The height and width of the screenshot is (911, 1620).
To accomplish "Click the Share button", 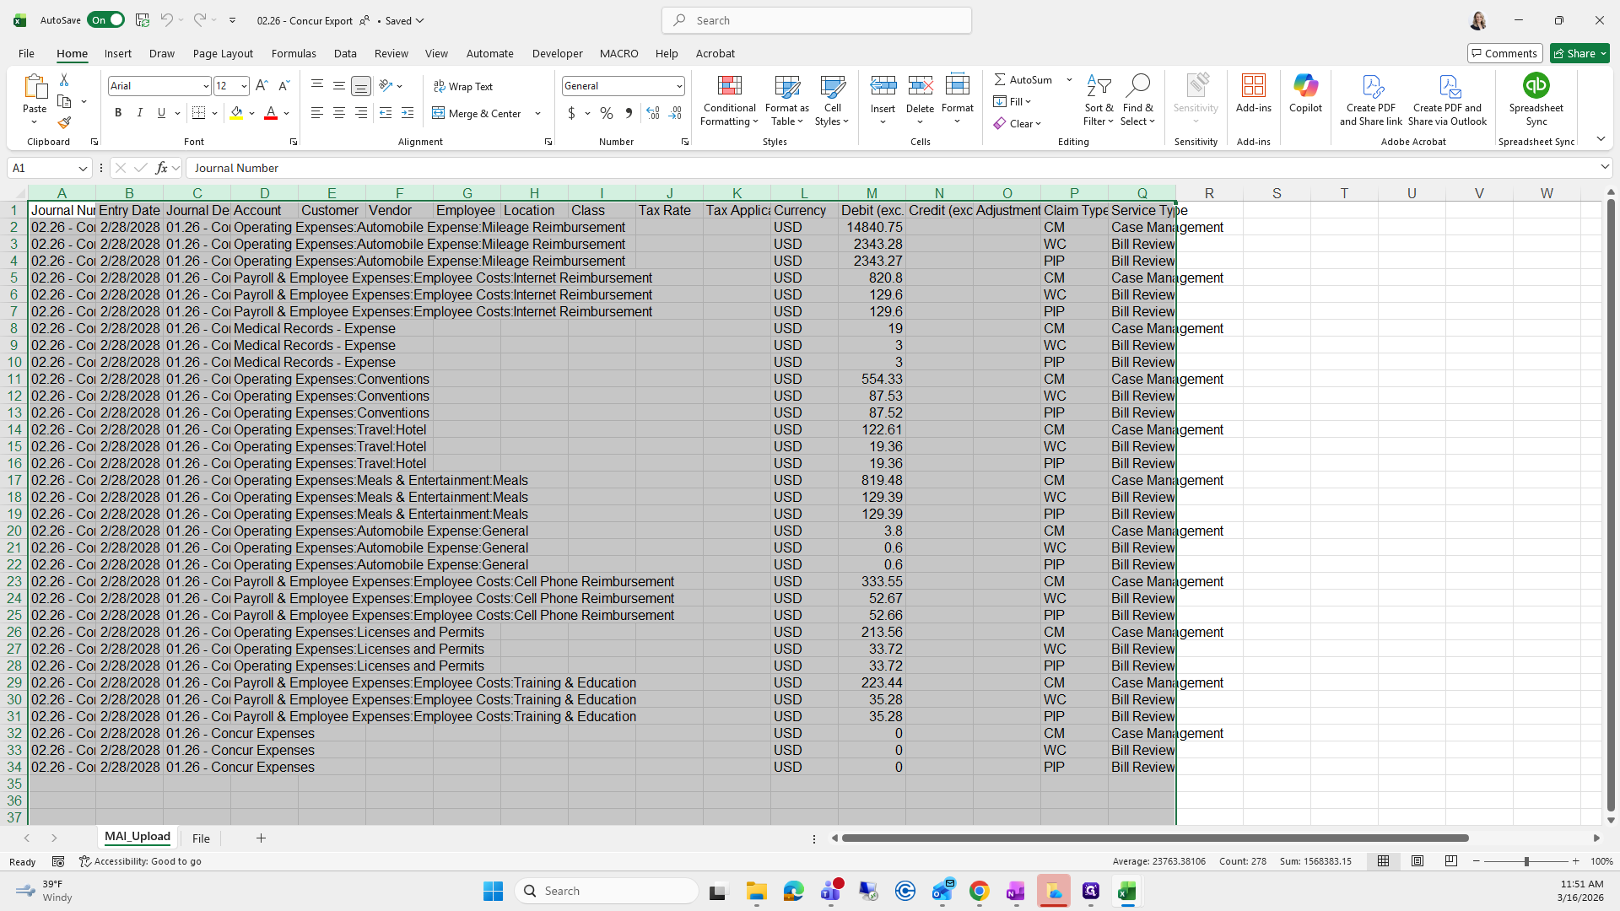I will 1574,53.
